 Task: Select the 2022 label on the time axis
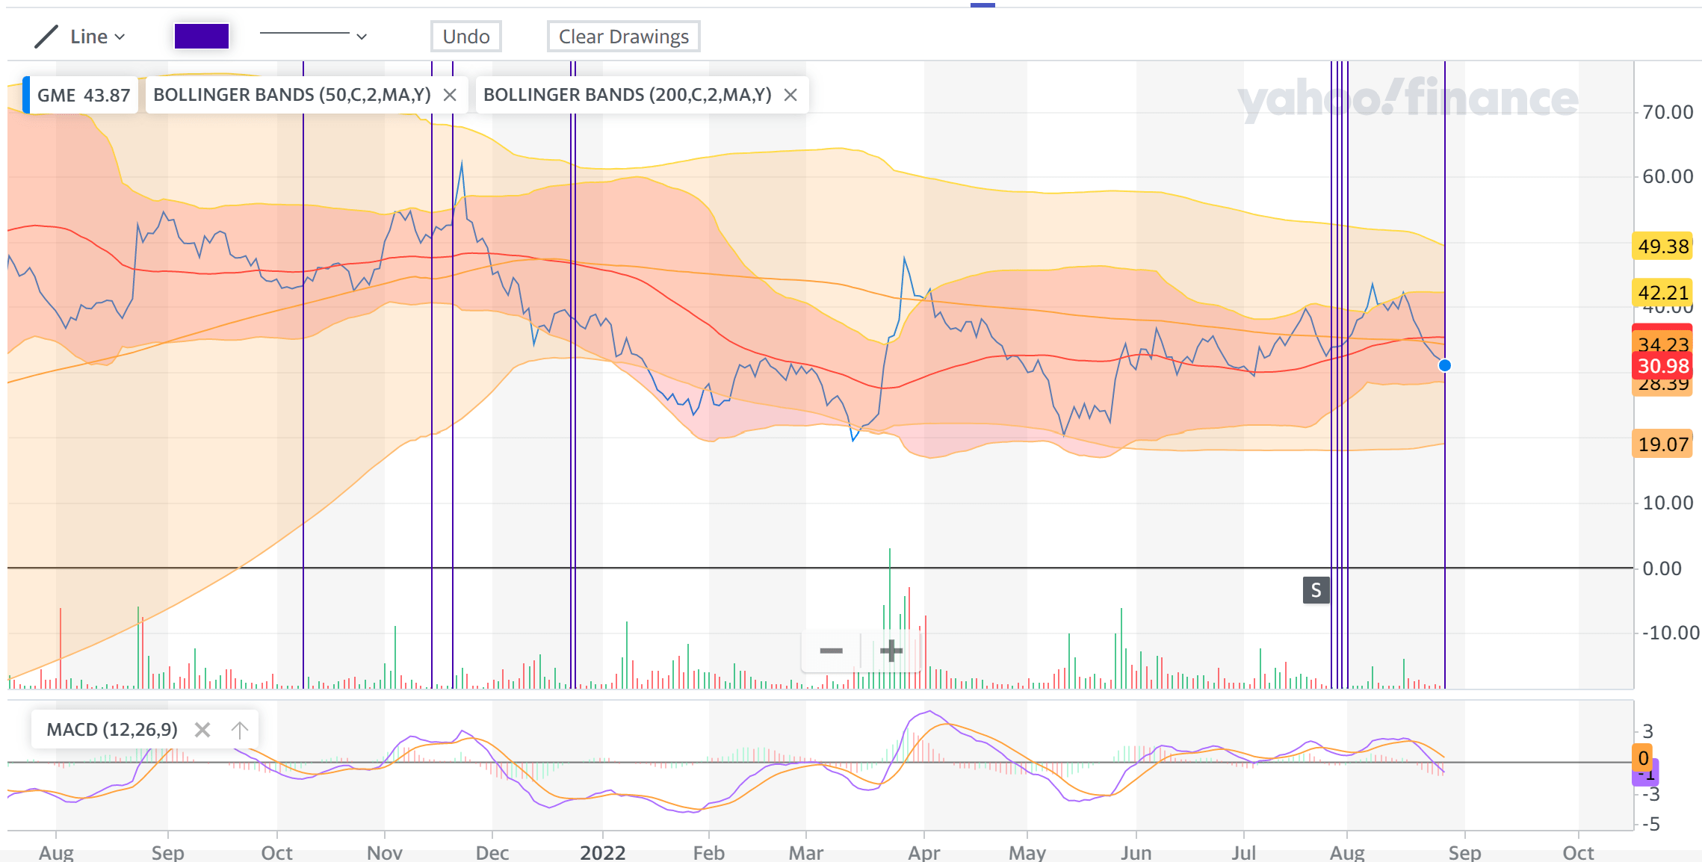tap(603, 852)
